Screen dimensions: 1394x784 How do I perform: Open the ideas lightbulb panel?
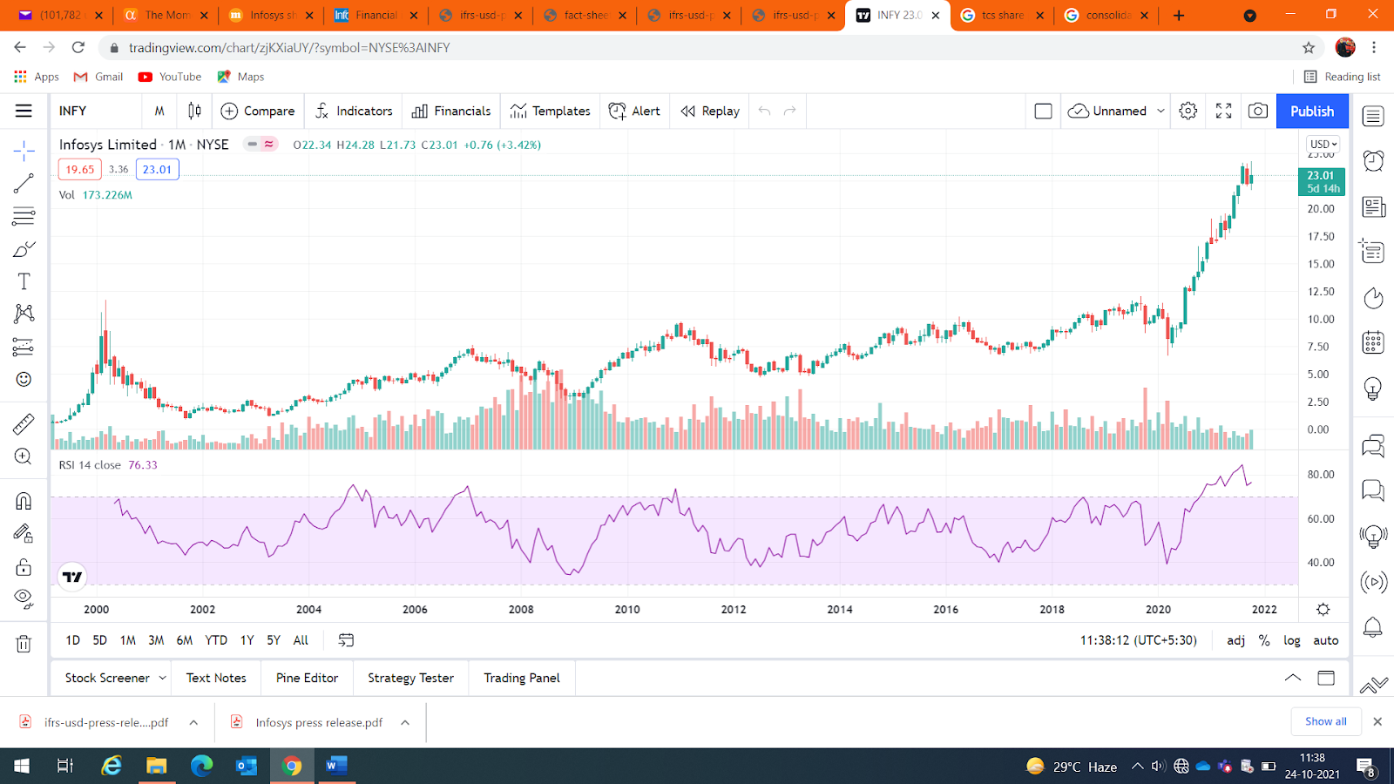pos(1373,389)
